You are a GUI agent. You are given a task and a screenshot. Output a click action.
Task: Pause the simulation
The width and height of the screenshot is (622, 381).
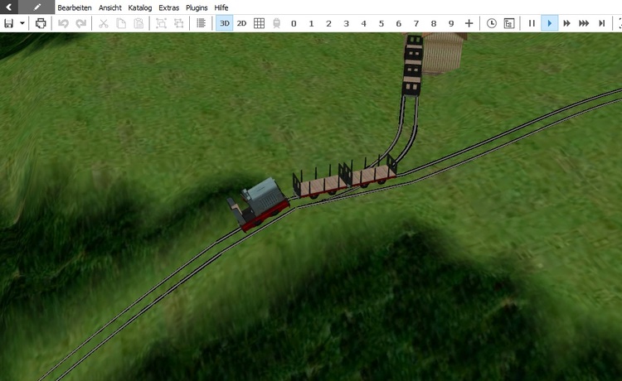[x=532, y=23]
